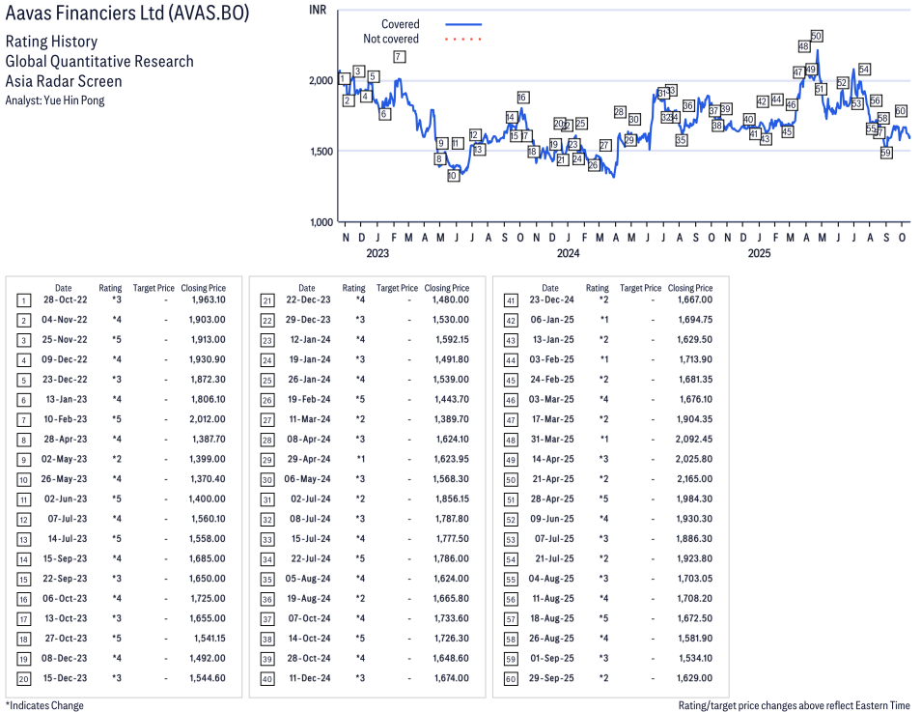
Task: Click chart marker 60 on the right
Action: tap(901, 111)
